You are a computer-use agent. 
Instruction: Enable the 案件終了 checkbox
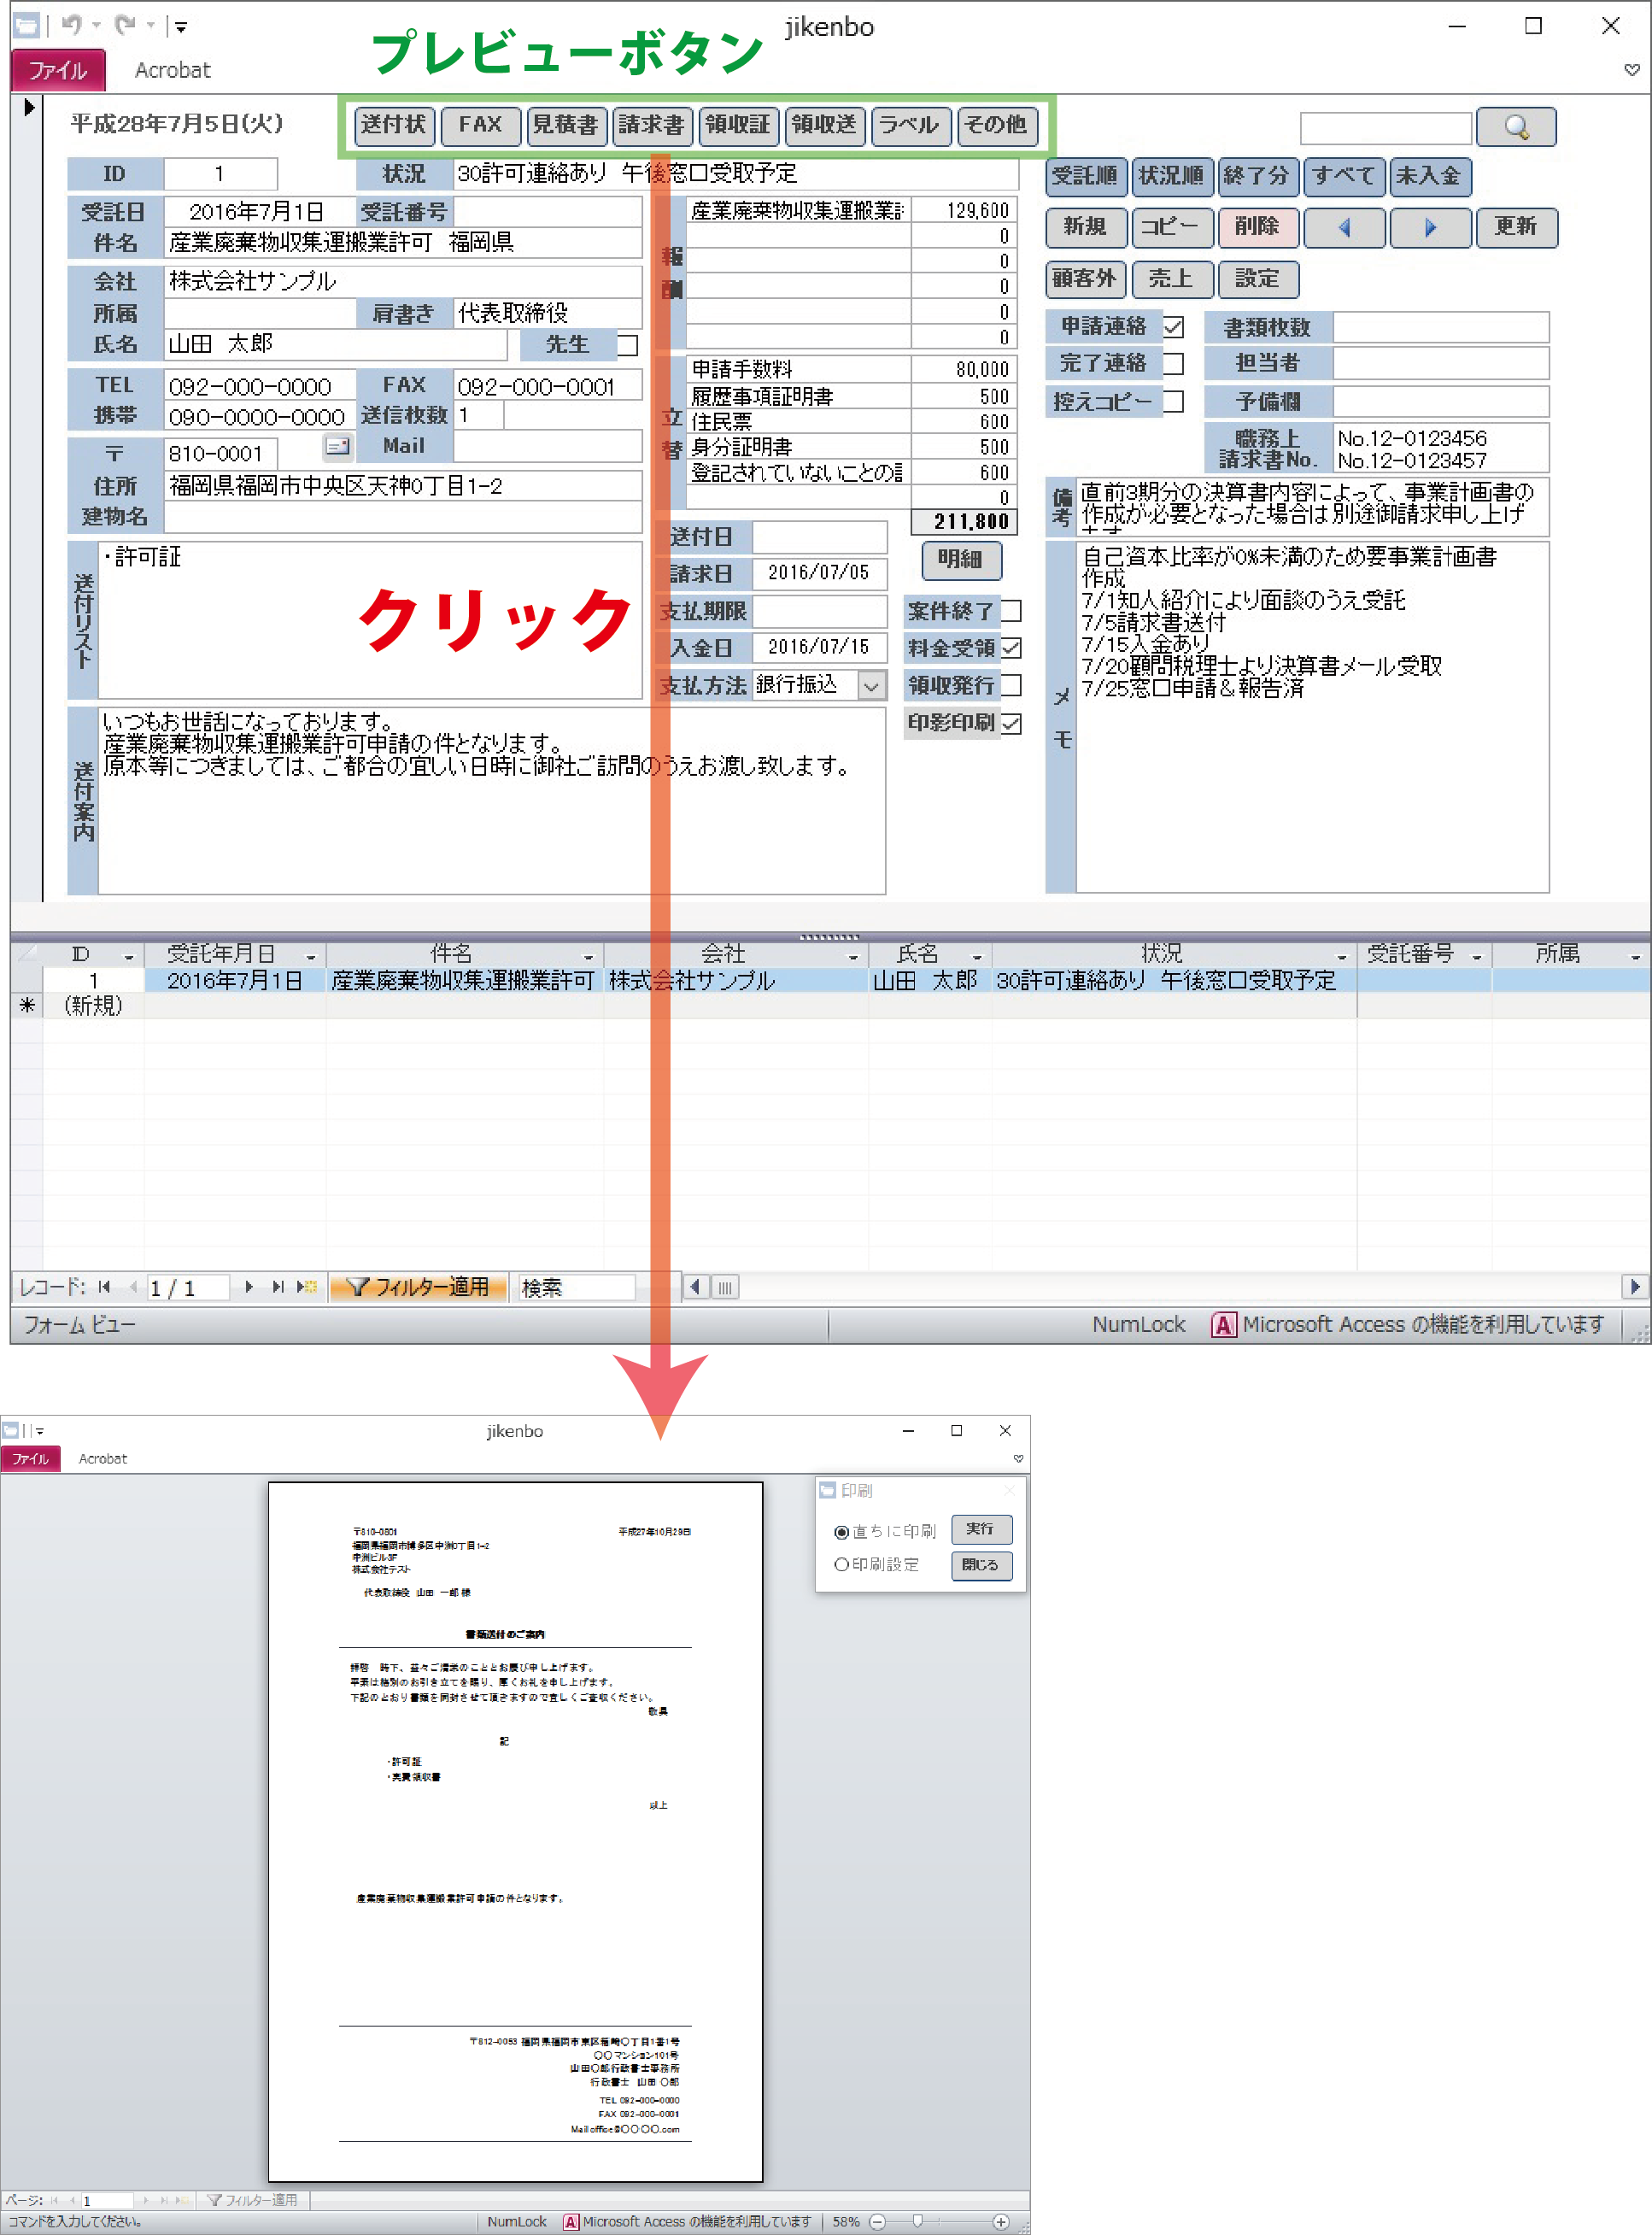pos(1011,610)
